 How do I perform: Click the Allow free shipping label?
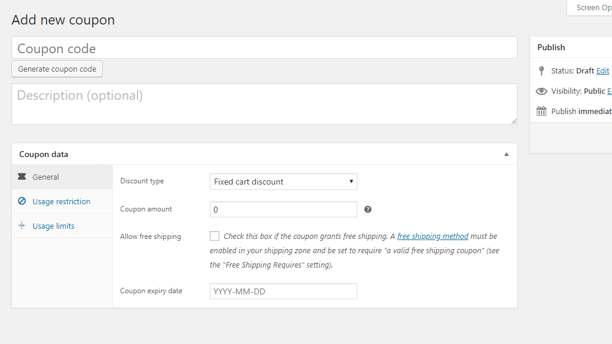point(151,236)
